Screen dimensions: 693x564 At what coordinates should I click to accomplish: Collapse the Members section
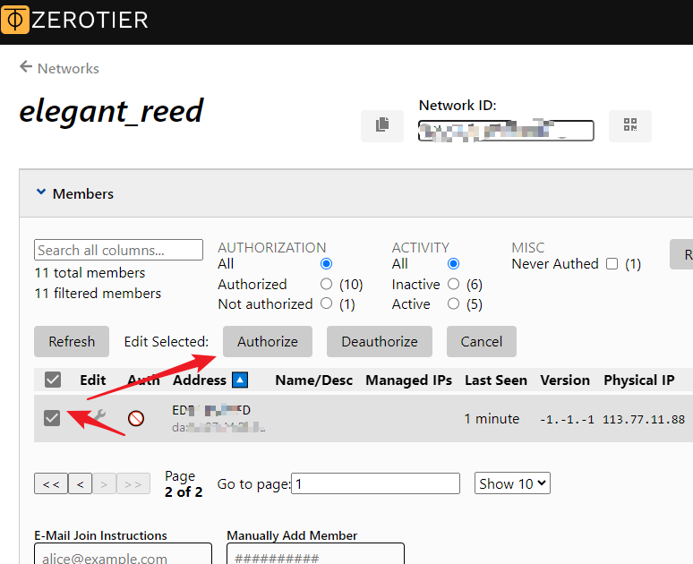(x=40, y=193)
